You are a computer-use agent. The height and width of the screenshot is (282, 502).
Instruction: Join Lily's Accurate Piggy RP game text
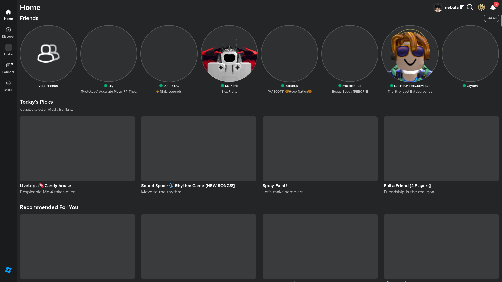point(109,92)
